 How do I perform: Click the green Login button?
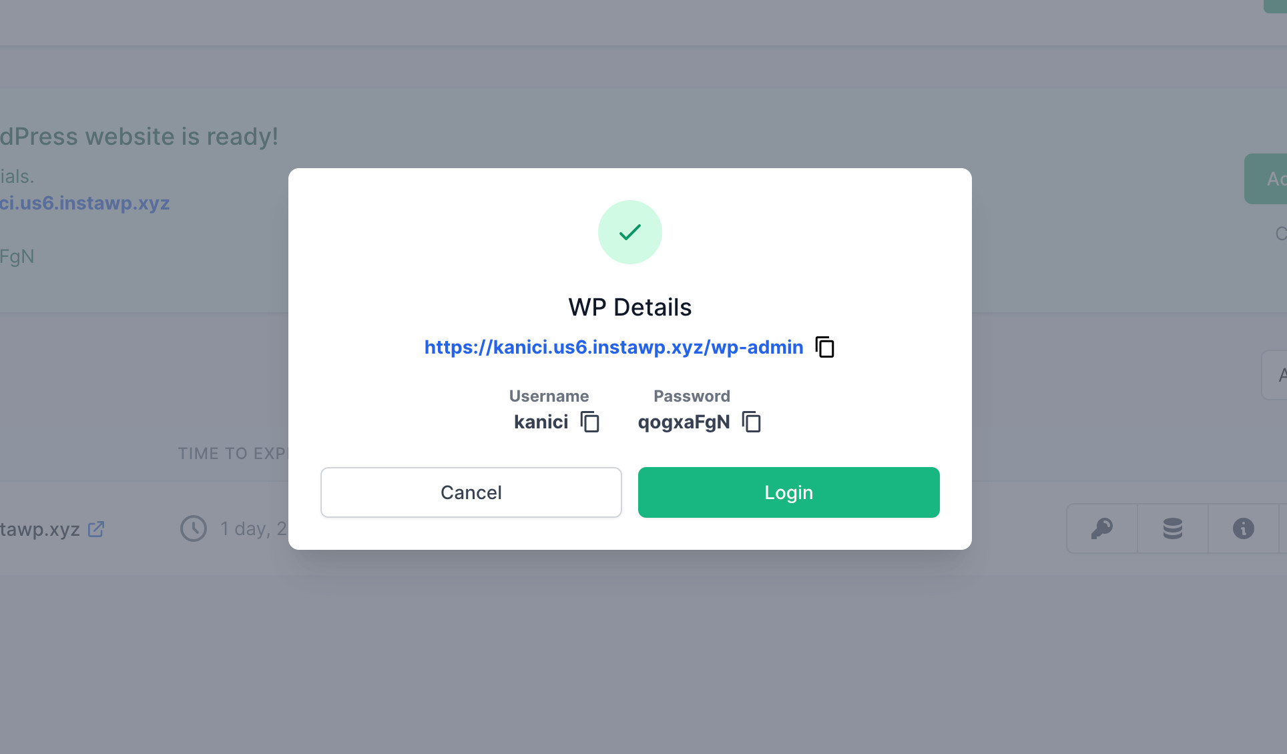(x=789, y=492)
